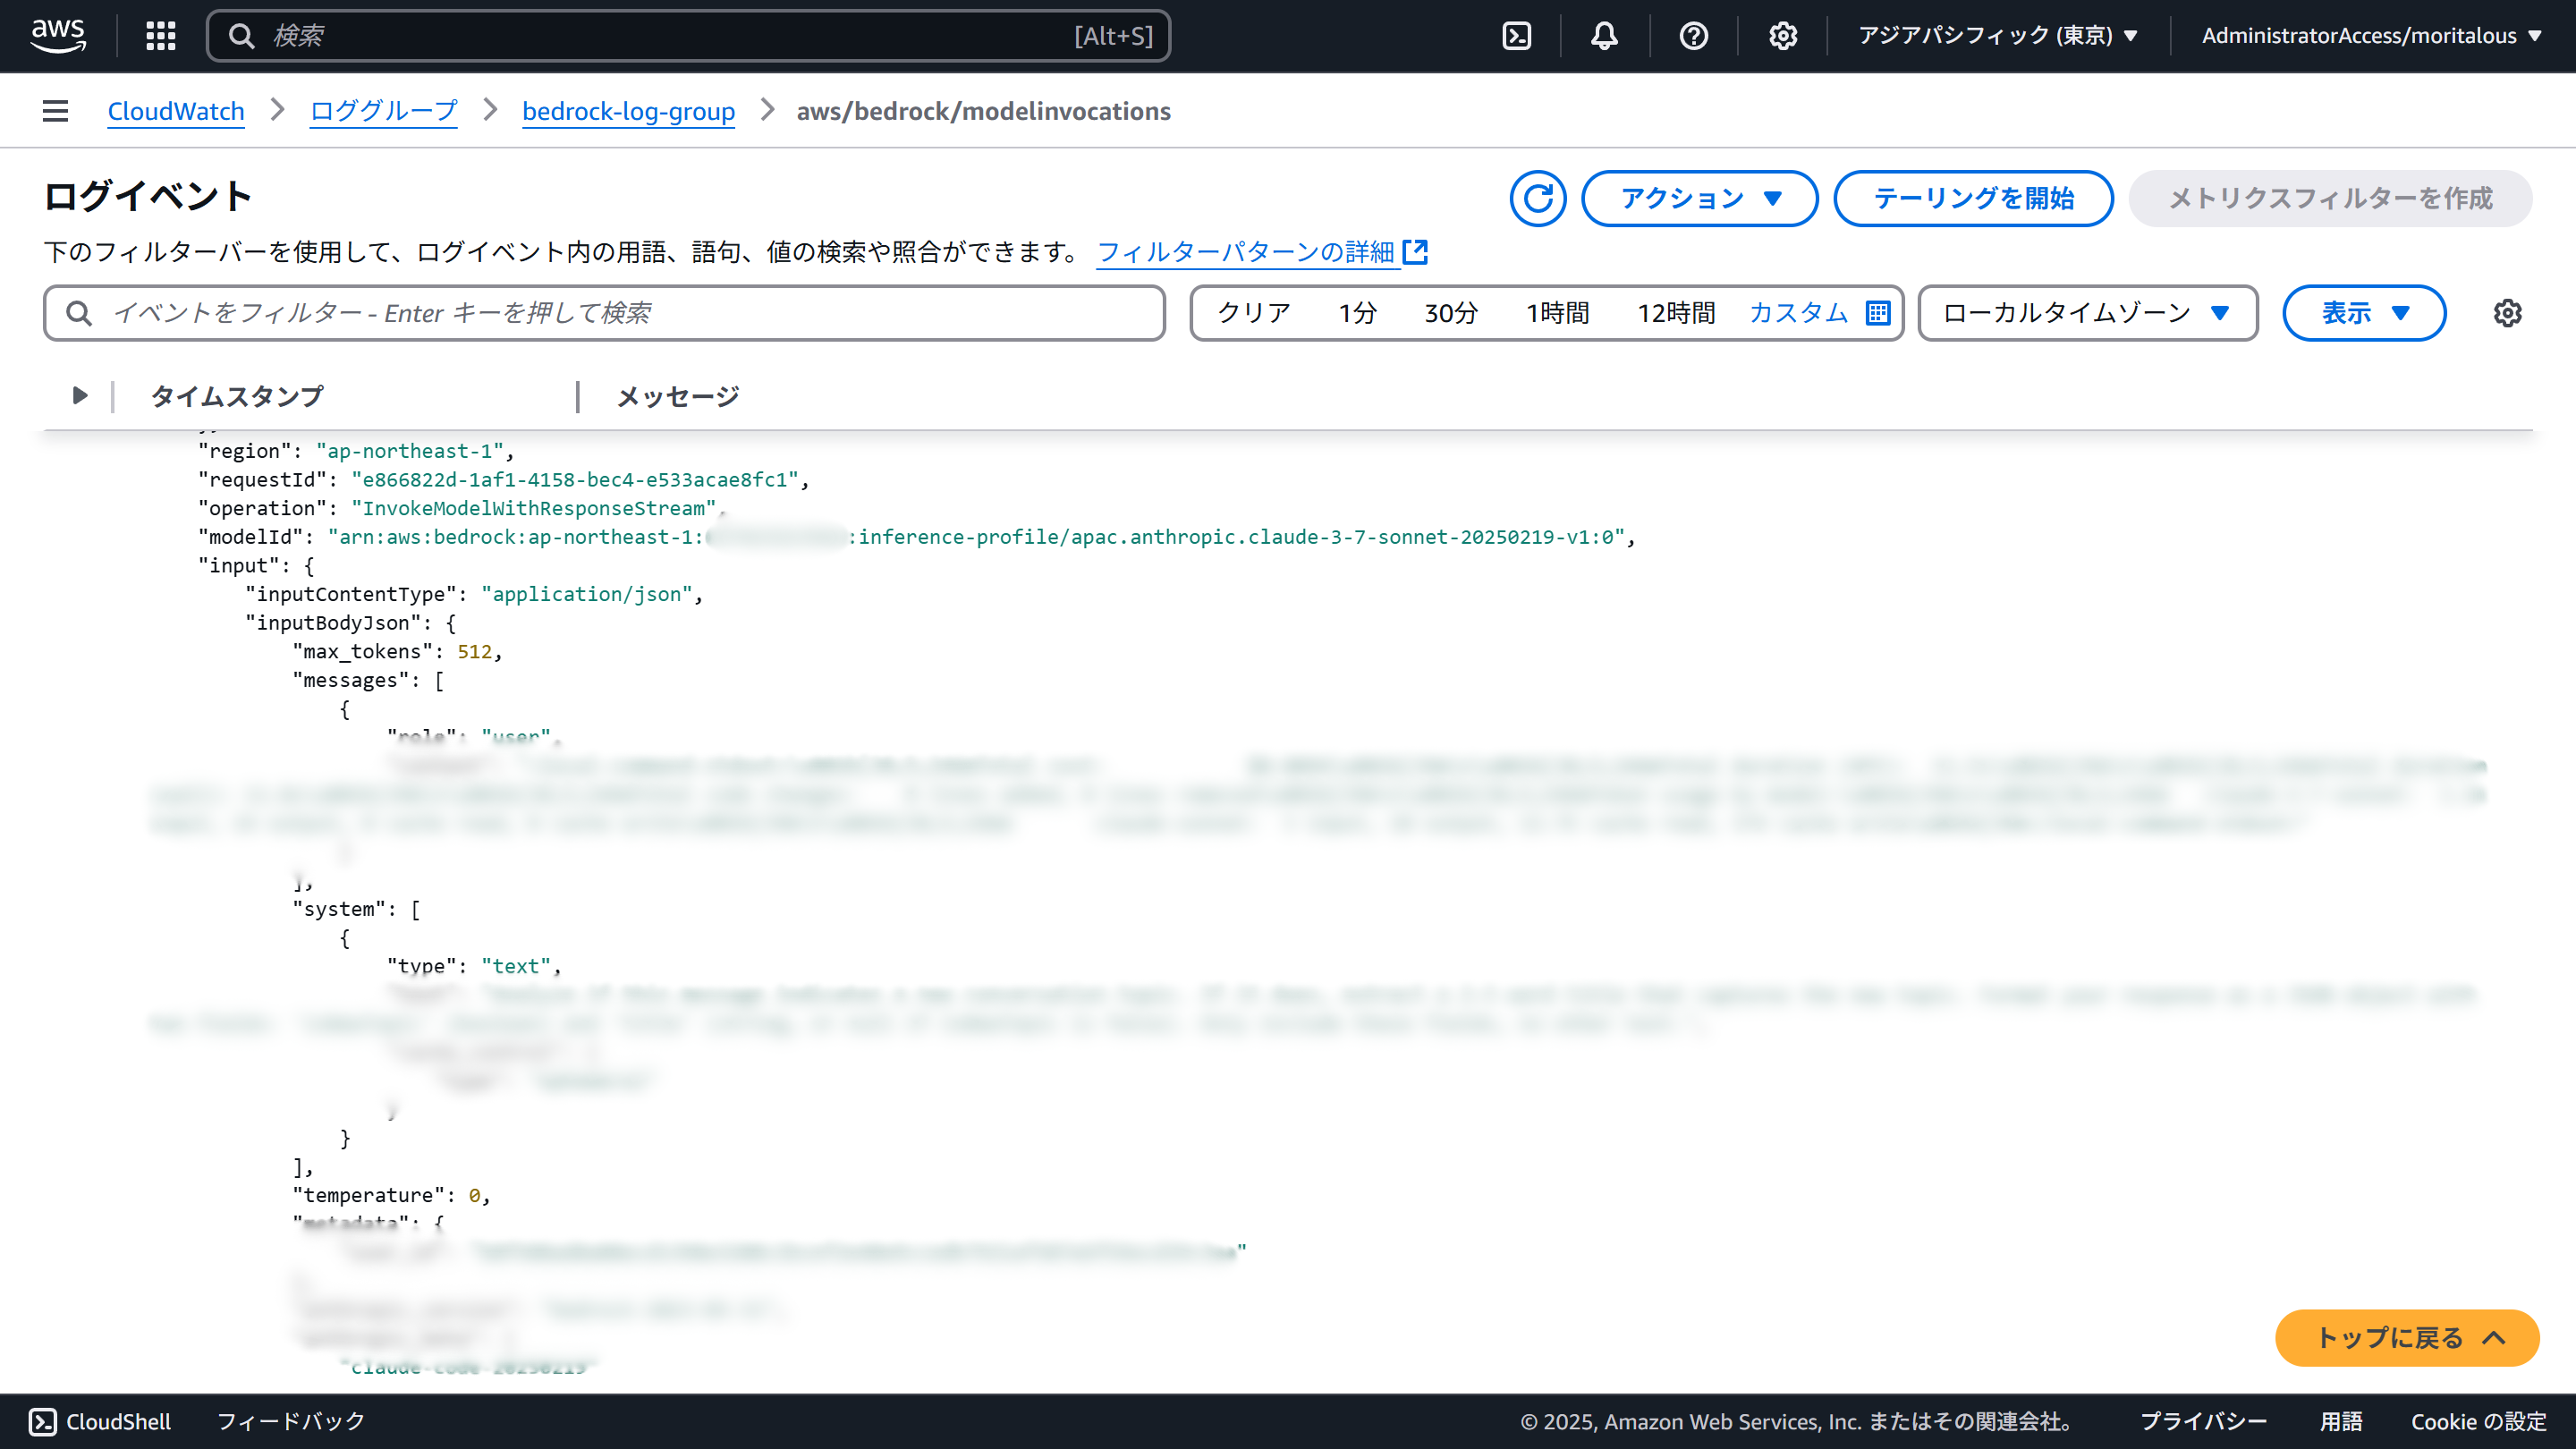The width and height of the screenshot is (2576, 1449).
Task: Open the プライバシー footer link
Action: tap(2203, 1421)
